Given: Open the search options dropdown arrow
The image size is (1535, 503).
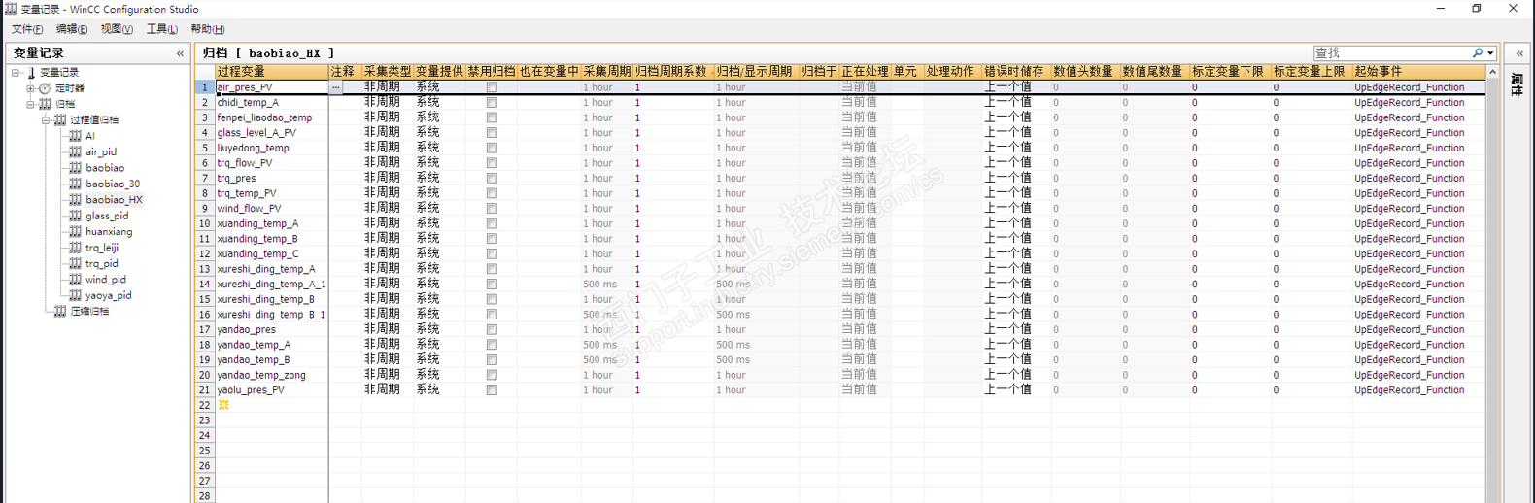Looking at the screenshot, I should coord(1490,53).
